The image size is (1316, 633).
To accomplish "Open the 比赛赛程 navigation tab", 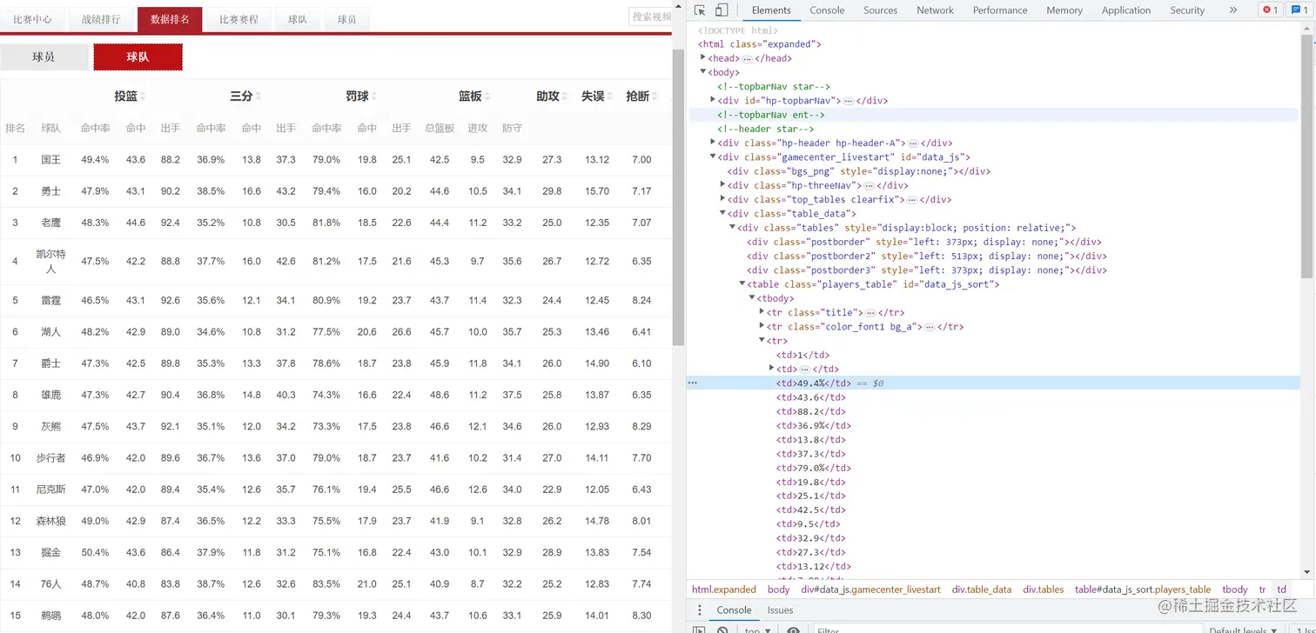I will pyautogui.click(x=238, y=19).
